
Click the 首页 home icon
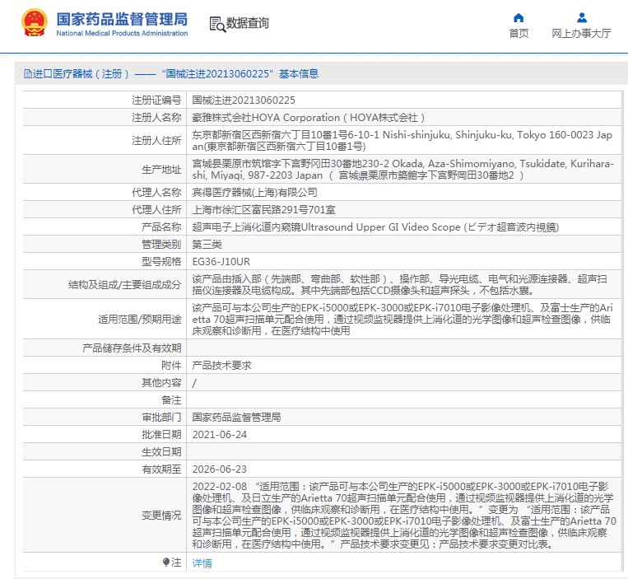pos(519,17)
